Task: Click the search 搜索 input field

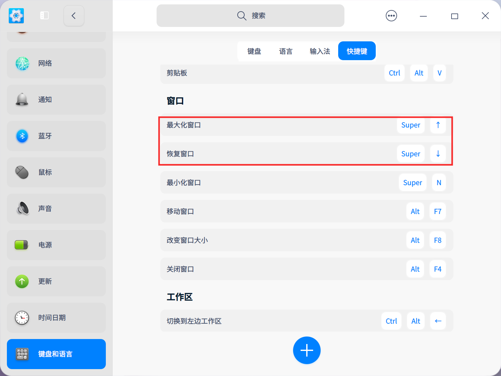Action: click(250, 15)
